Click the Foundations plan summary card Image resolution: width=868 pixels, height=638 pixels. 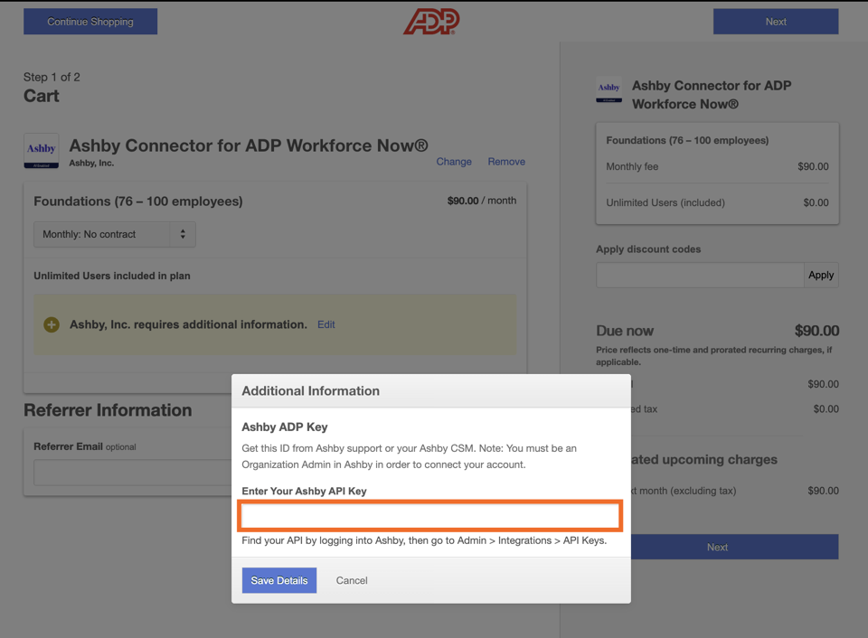point(717,174)
